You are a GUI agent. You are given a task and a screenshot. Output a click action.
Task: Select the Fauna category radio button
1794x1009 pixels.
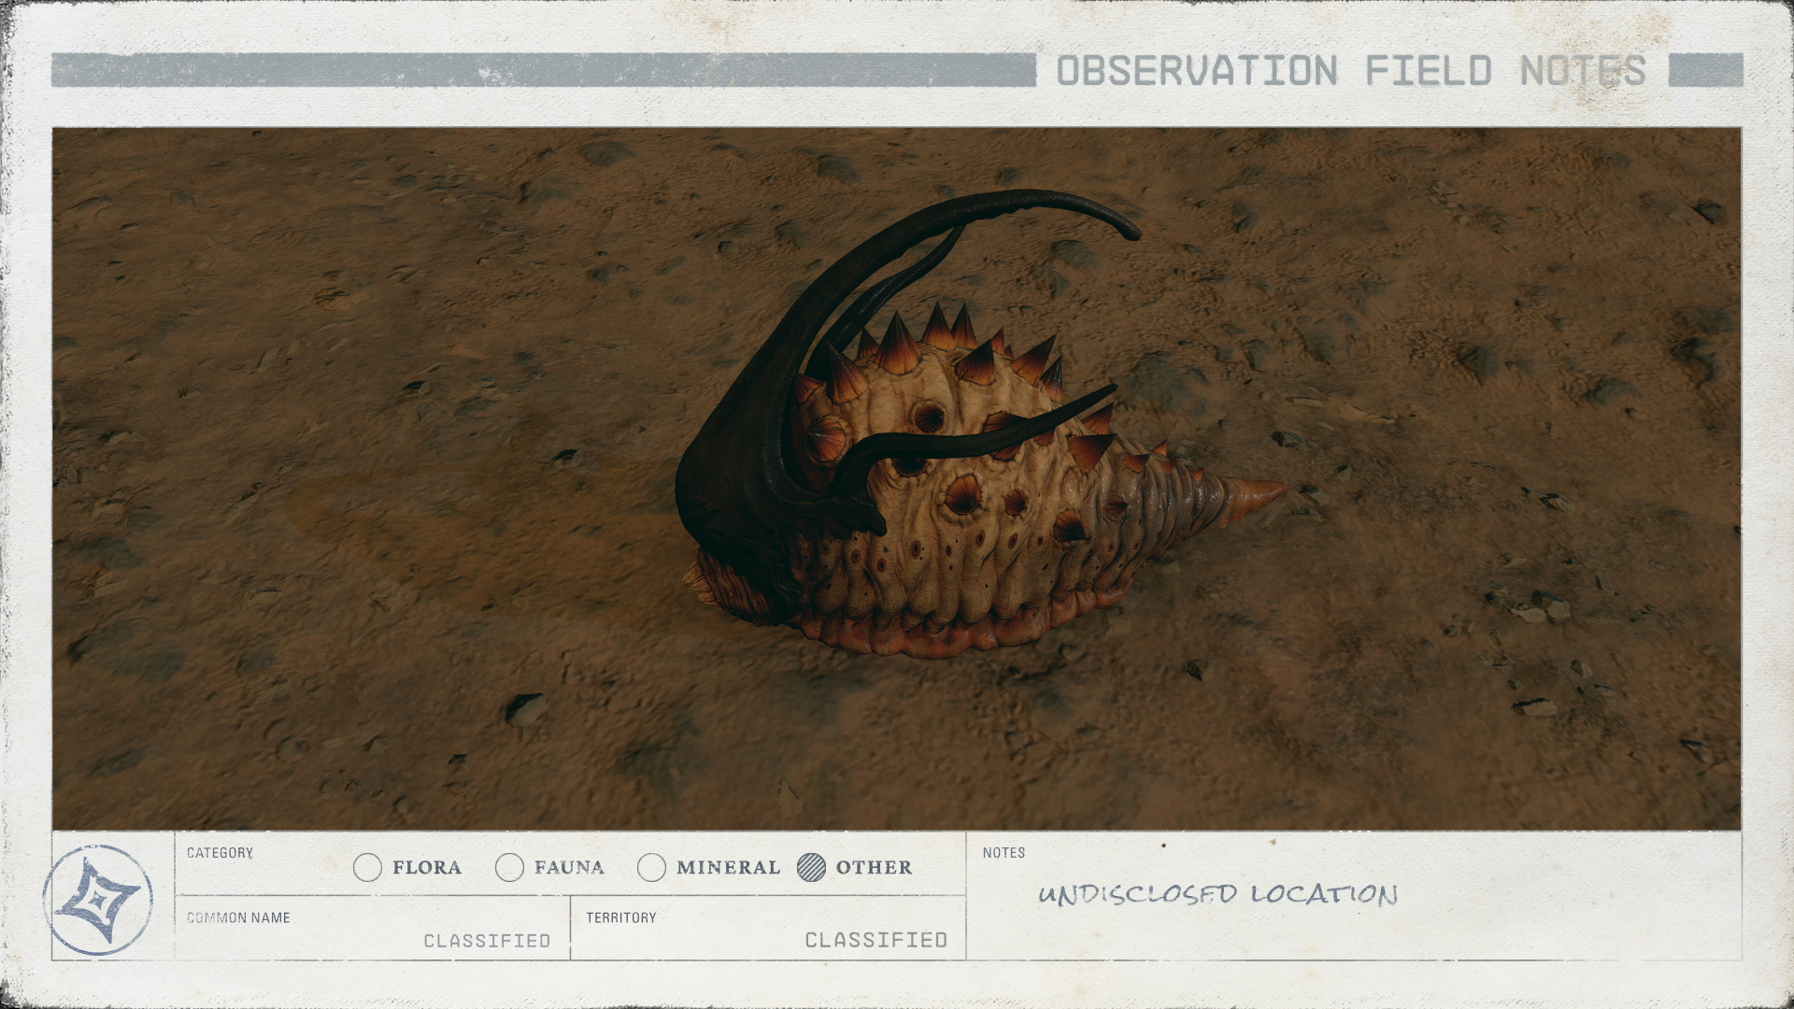click(509, 868)
